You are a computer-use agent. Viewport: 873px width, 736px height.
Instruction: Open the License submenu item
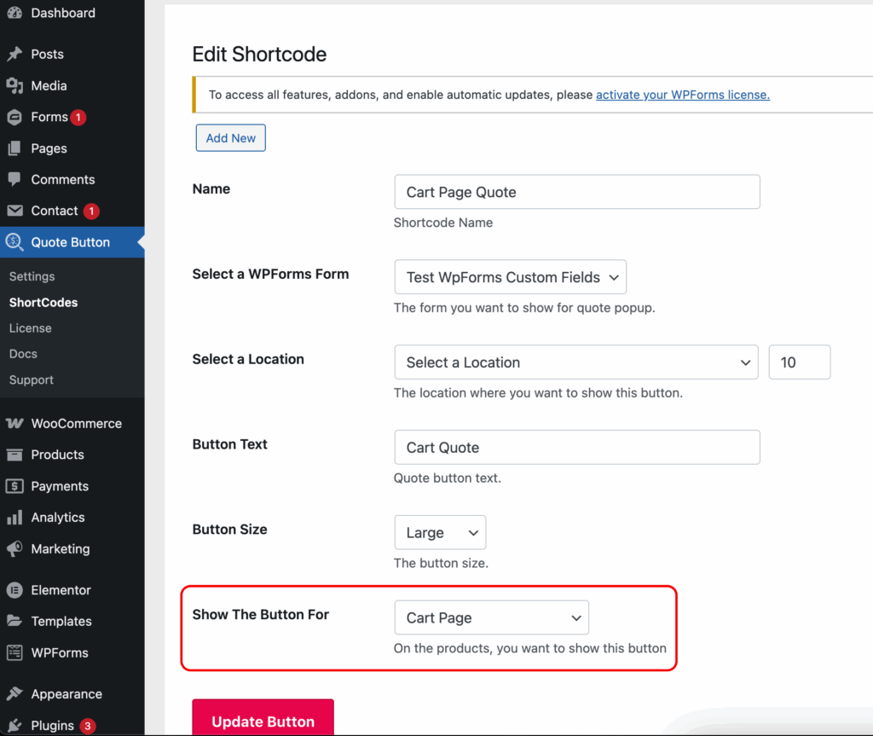[30, 328]
